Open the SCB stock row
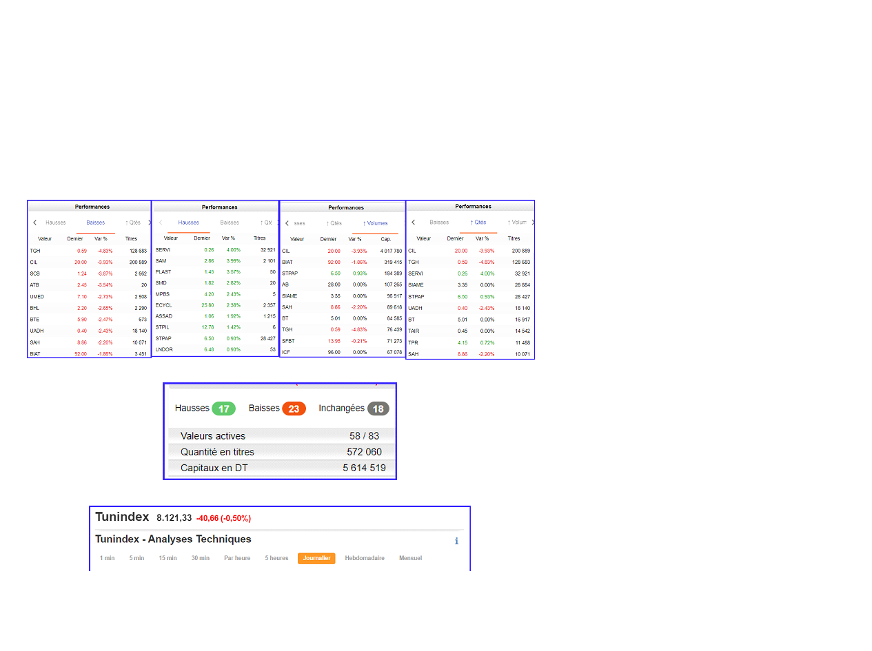 34,273
